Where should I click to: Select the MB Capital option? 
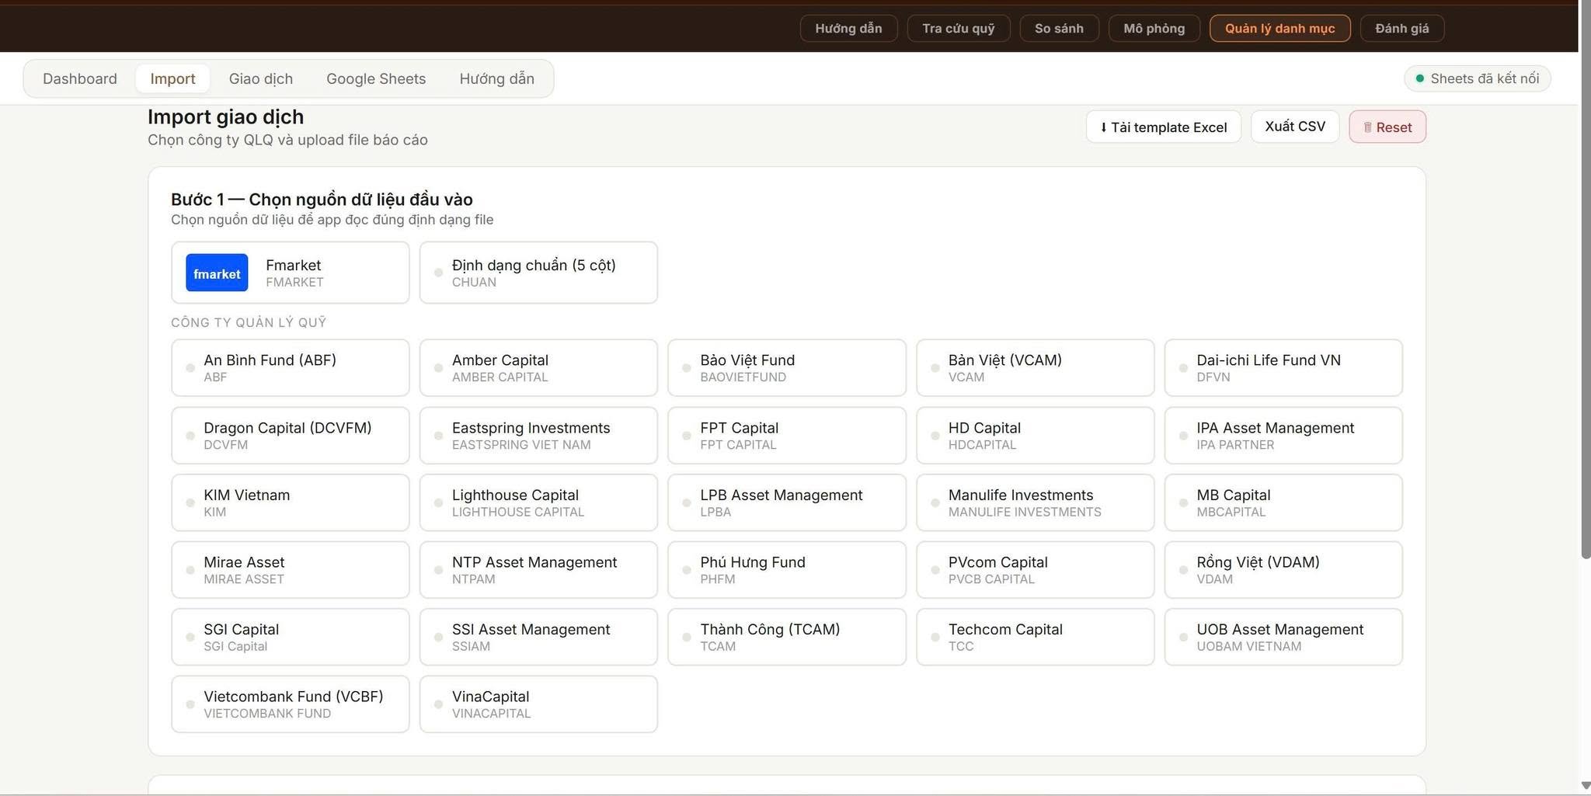[1283, 502]
